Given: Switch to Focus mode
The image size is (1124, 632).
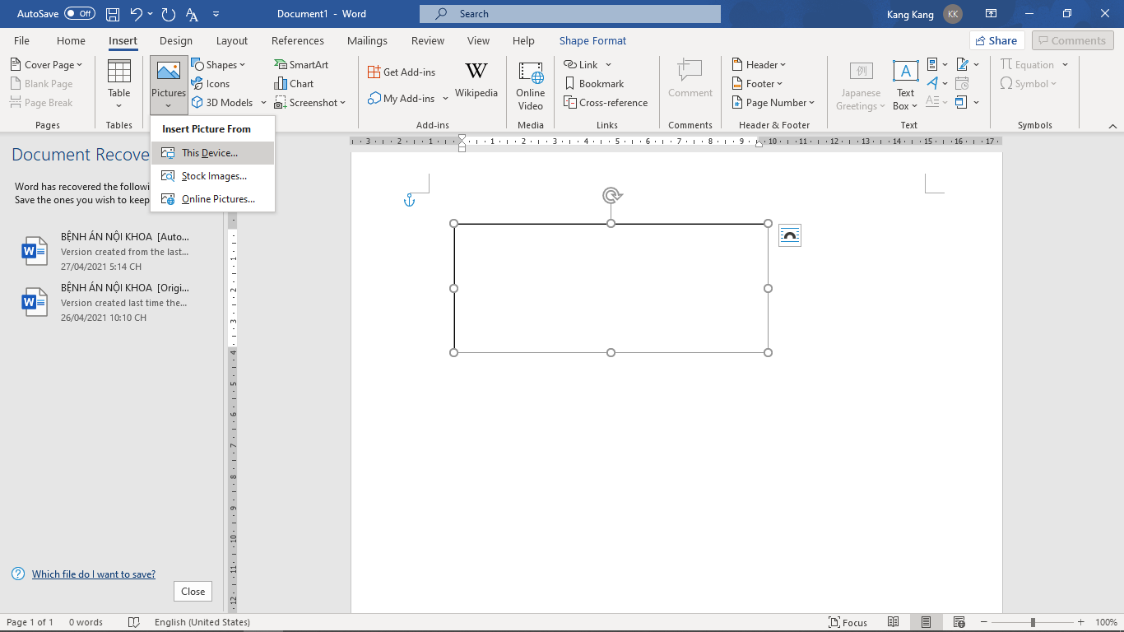Looking at the screenshot, I should [x=848, y=622].
